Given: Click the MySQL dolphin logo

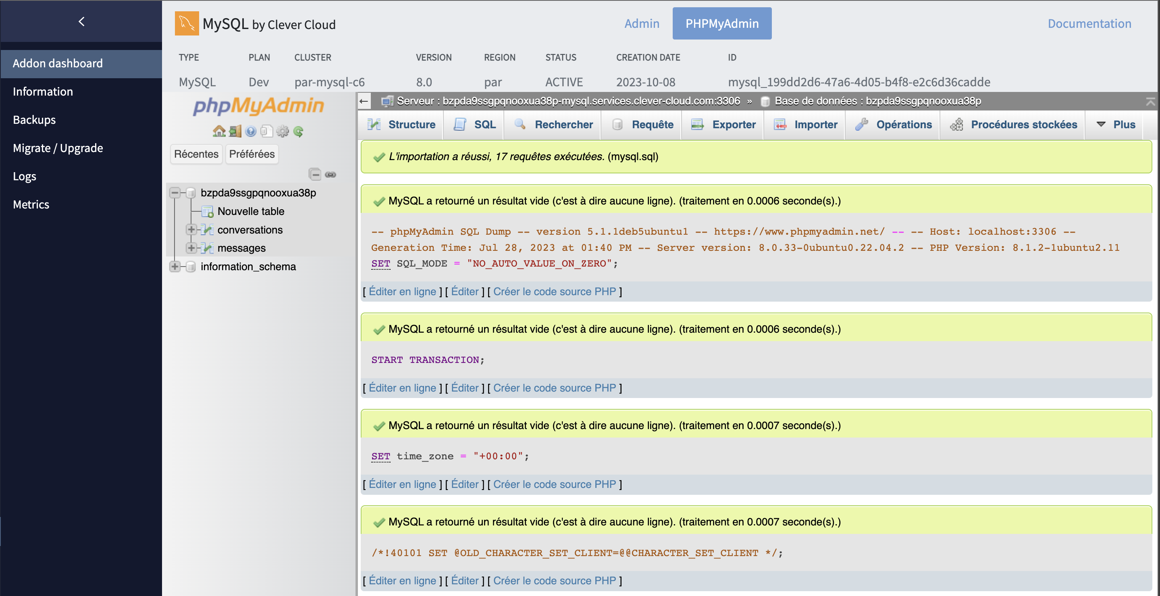Looking at the screenshot, I should click(x=187, y=23).
